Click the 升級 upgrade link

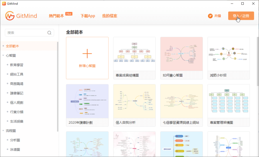(x=218, y=16)
